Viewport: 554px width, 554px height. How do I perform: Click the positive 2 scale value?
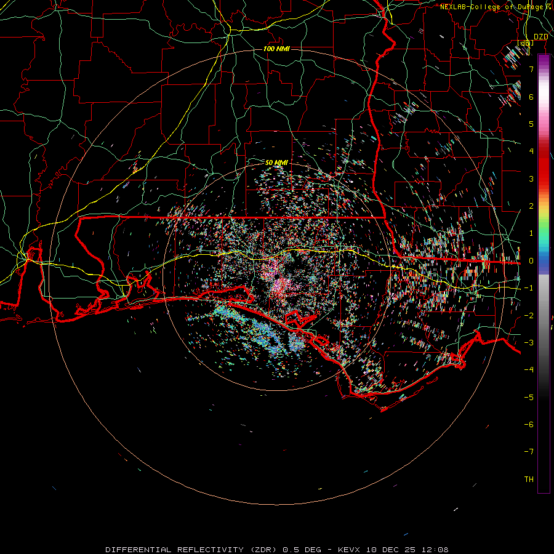(x=531, y=206)
